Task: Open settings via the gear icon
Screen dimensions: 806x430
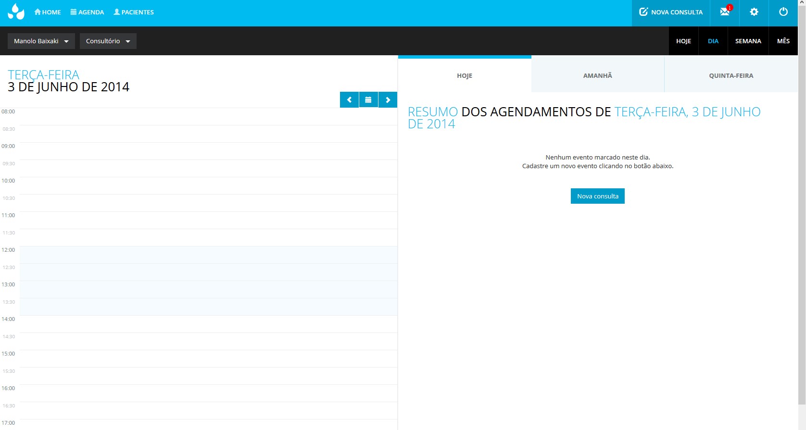Action: coord(754,12)
